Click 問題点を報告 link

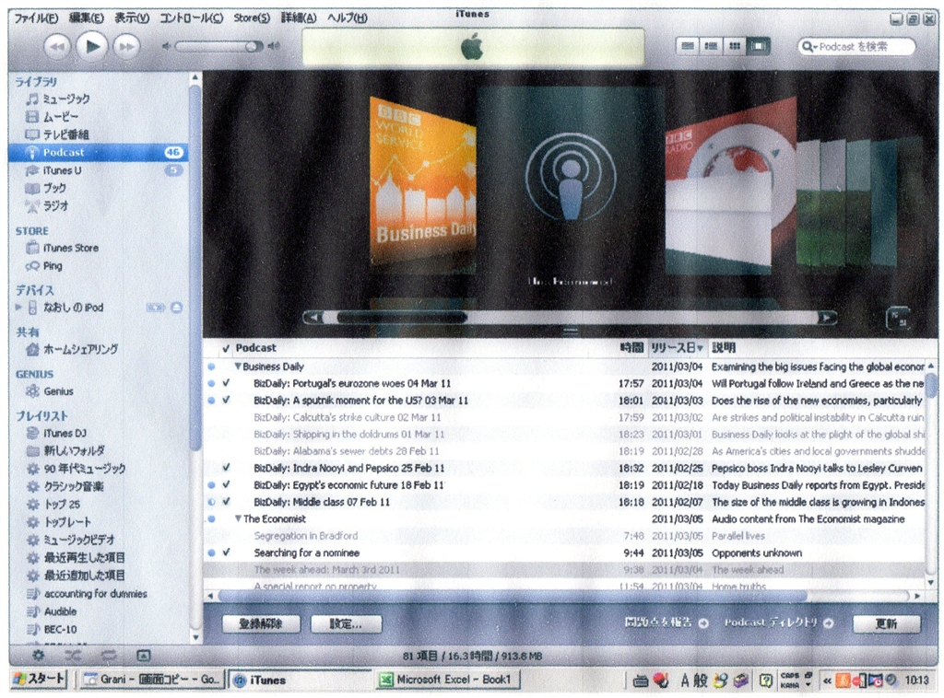coord(666,622)
